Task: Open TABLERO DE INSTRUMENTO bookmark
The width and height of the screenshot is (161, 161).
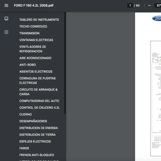Action: pos(39,20)
